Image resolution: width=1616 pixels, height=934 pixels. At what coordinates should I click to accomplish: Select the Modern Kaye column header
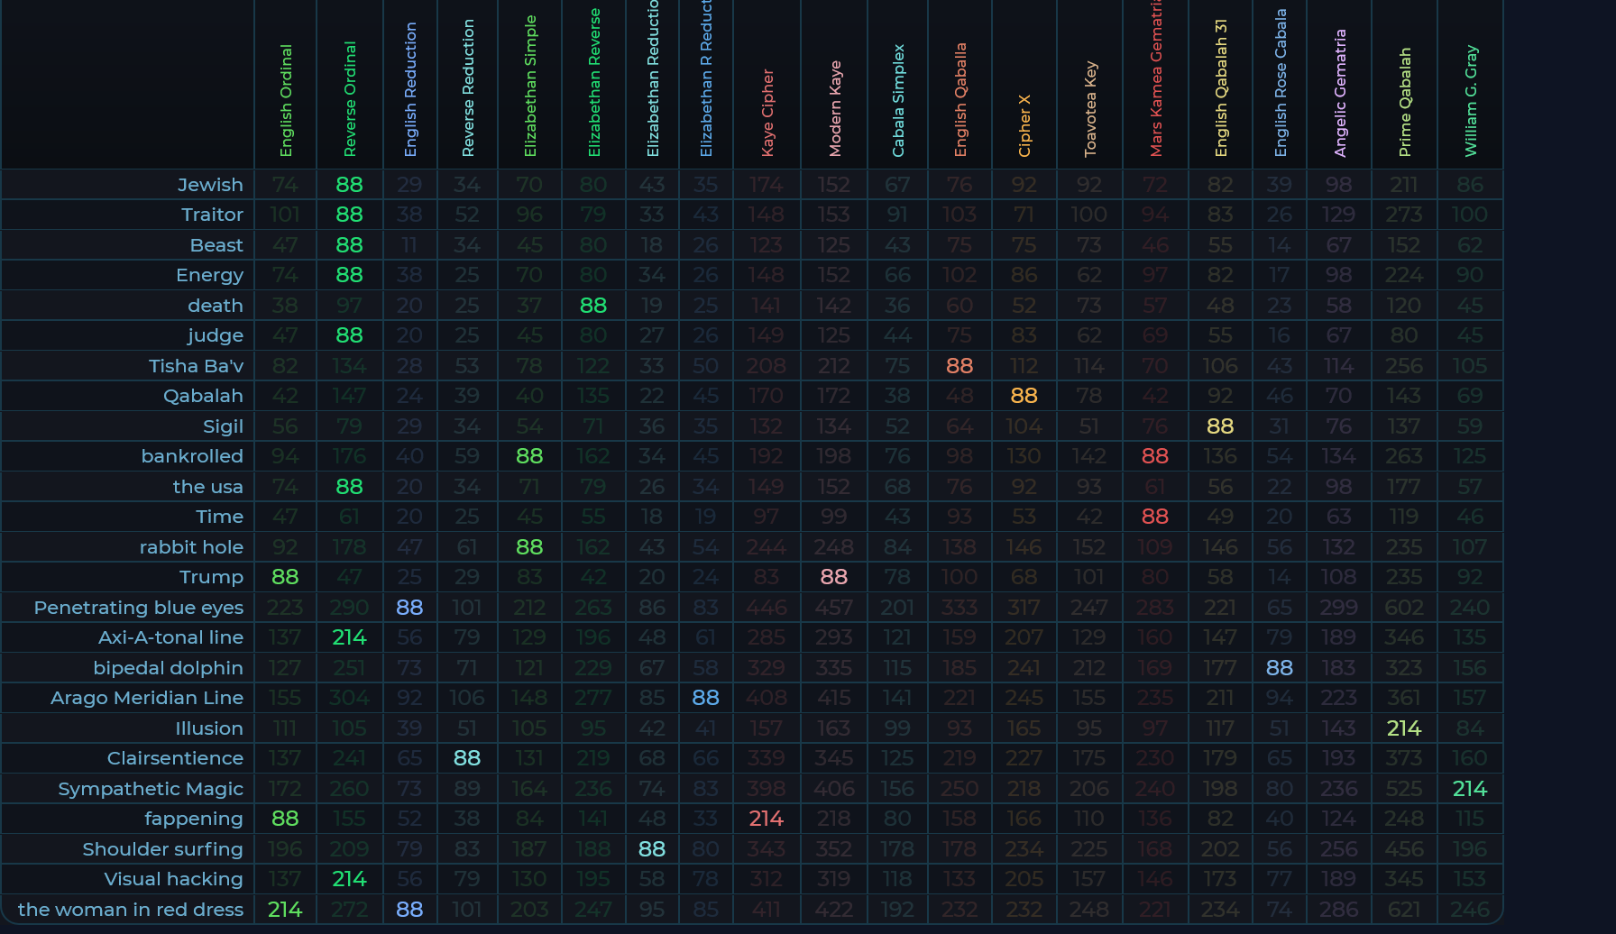pyautogui.click(x=834, y=109)
